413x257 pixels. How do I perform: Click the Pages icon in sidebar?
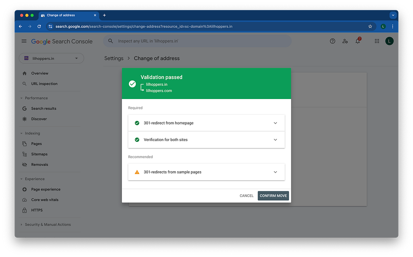[x=24, y=144]
